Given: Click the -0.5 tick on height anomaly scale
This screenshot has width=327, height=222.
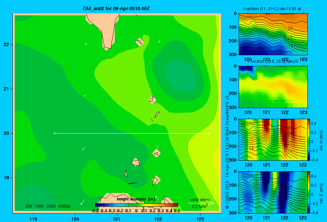Looking at the screenshot, I should point(95,211).
